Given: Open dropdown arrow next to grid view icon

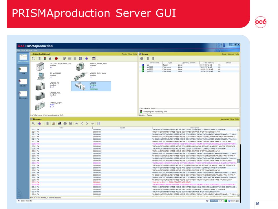Looking at the screenshot, I should coord(97,59).
